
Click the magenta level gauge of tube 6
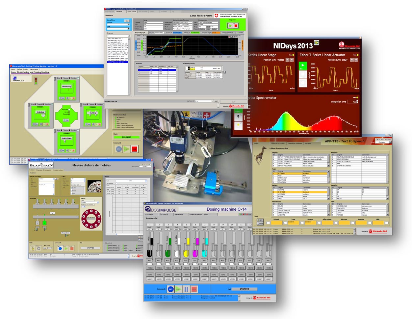coord(197,238)
